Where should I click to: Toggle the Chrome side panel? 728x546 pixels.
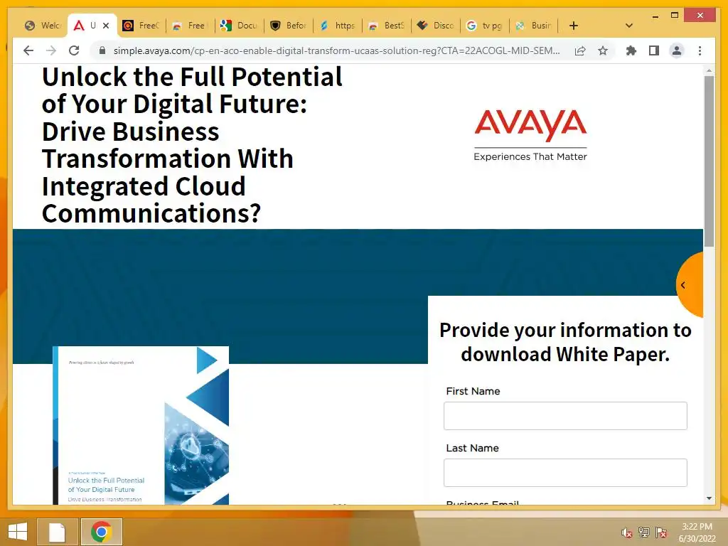(654, 50)
